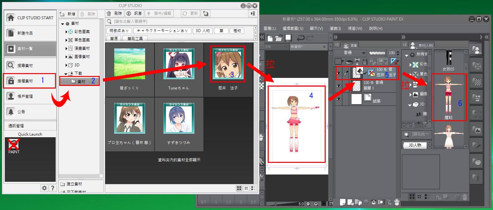
Task: Hide 惑井 法子 3D layer
Action: pos(338,73)
